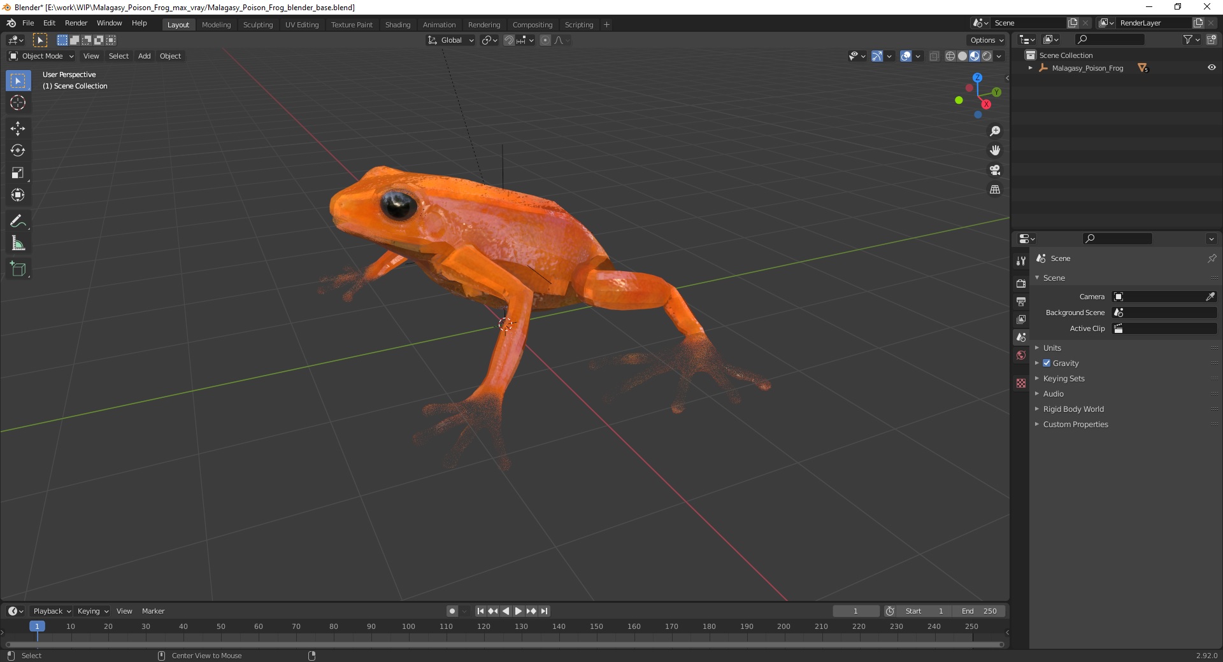Jump to timeline start frame
This screenshot has width=1223, height=662.
[480, 611]
